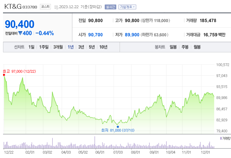Click the 코스피 market badge
The image size is (231, 158).
pyautogui.click(x=45, y=7)
